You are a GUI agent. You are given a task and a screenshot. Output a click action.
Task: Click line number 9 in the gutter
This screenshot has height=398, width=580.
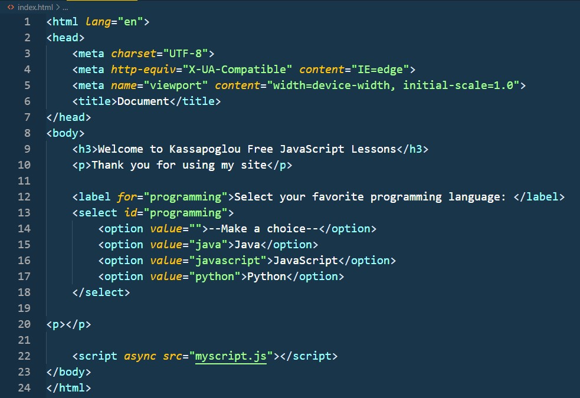coord(27,149)
